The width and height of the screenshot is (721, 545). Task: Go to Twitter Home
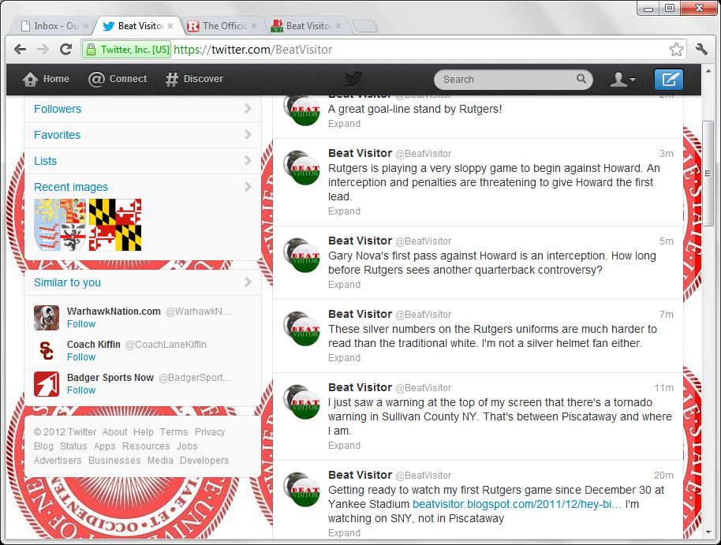46,79
